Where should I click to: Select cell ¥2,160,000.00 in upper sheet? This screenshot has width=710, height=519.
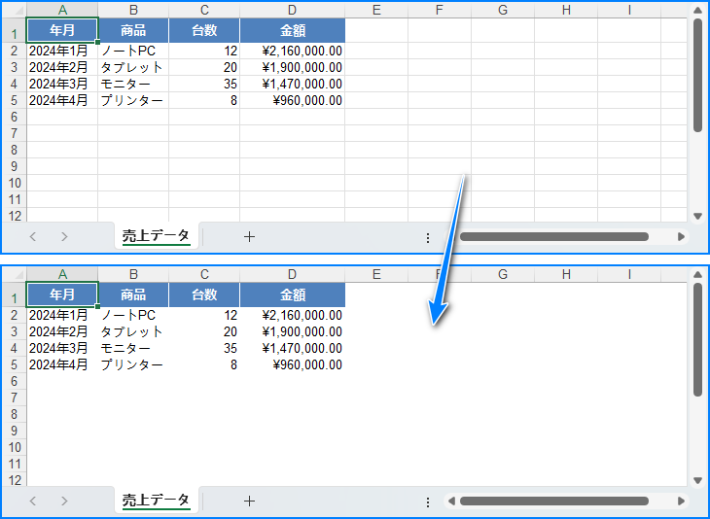click(x=293, y=51)
